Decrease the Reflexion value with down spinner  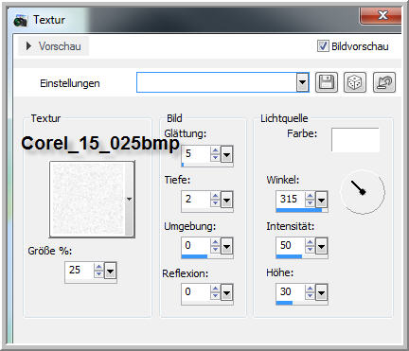click(215, 296)
